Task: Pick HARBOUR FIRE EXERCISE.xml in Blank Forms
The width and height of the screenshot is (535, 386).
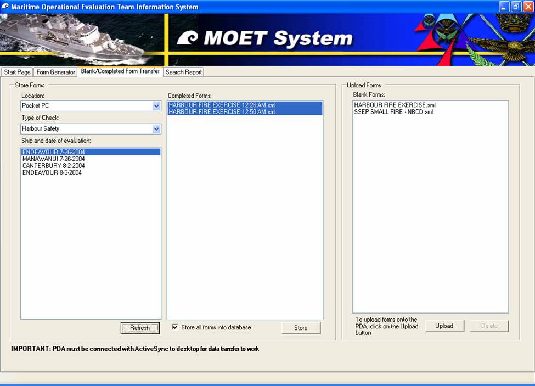Action: [x=395, y=105]
